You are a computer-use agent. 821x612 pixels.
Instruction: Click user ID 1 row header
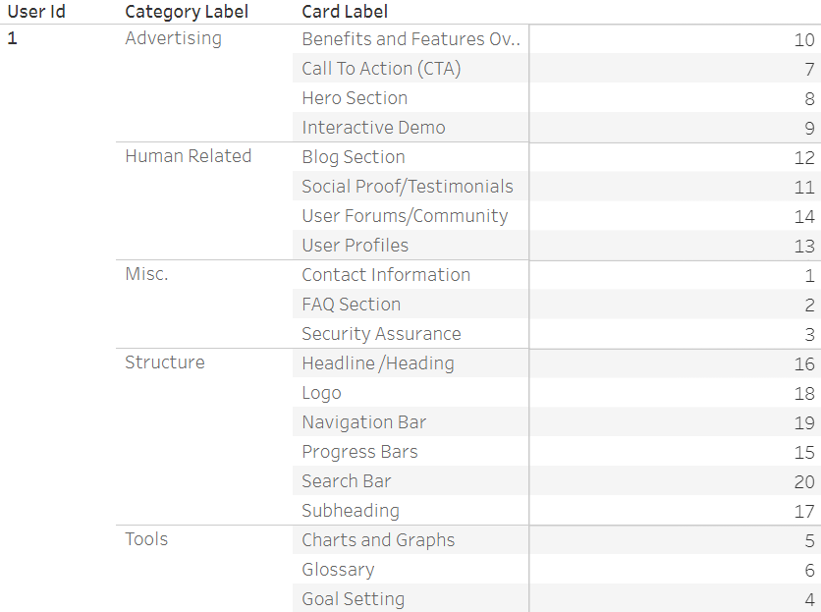[x=13, y=39]
